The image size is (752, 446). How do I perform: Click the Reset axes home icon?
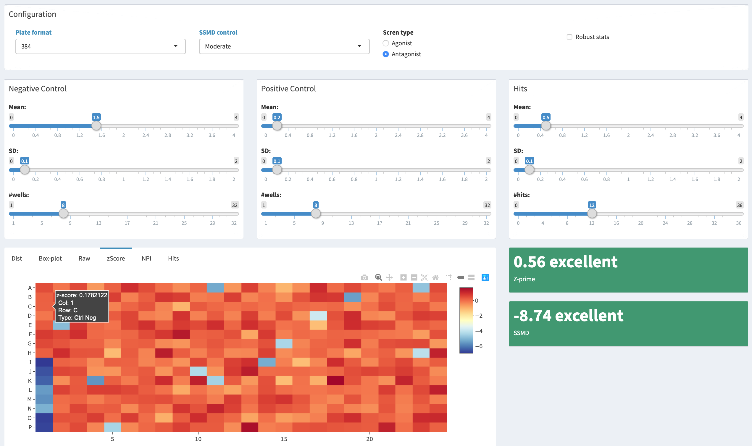(x=435, y=277)
